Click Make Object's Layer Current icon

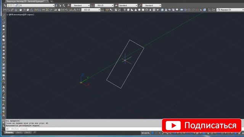click(56, 5)
